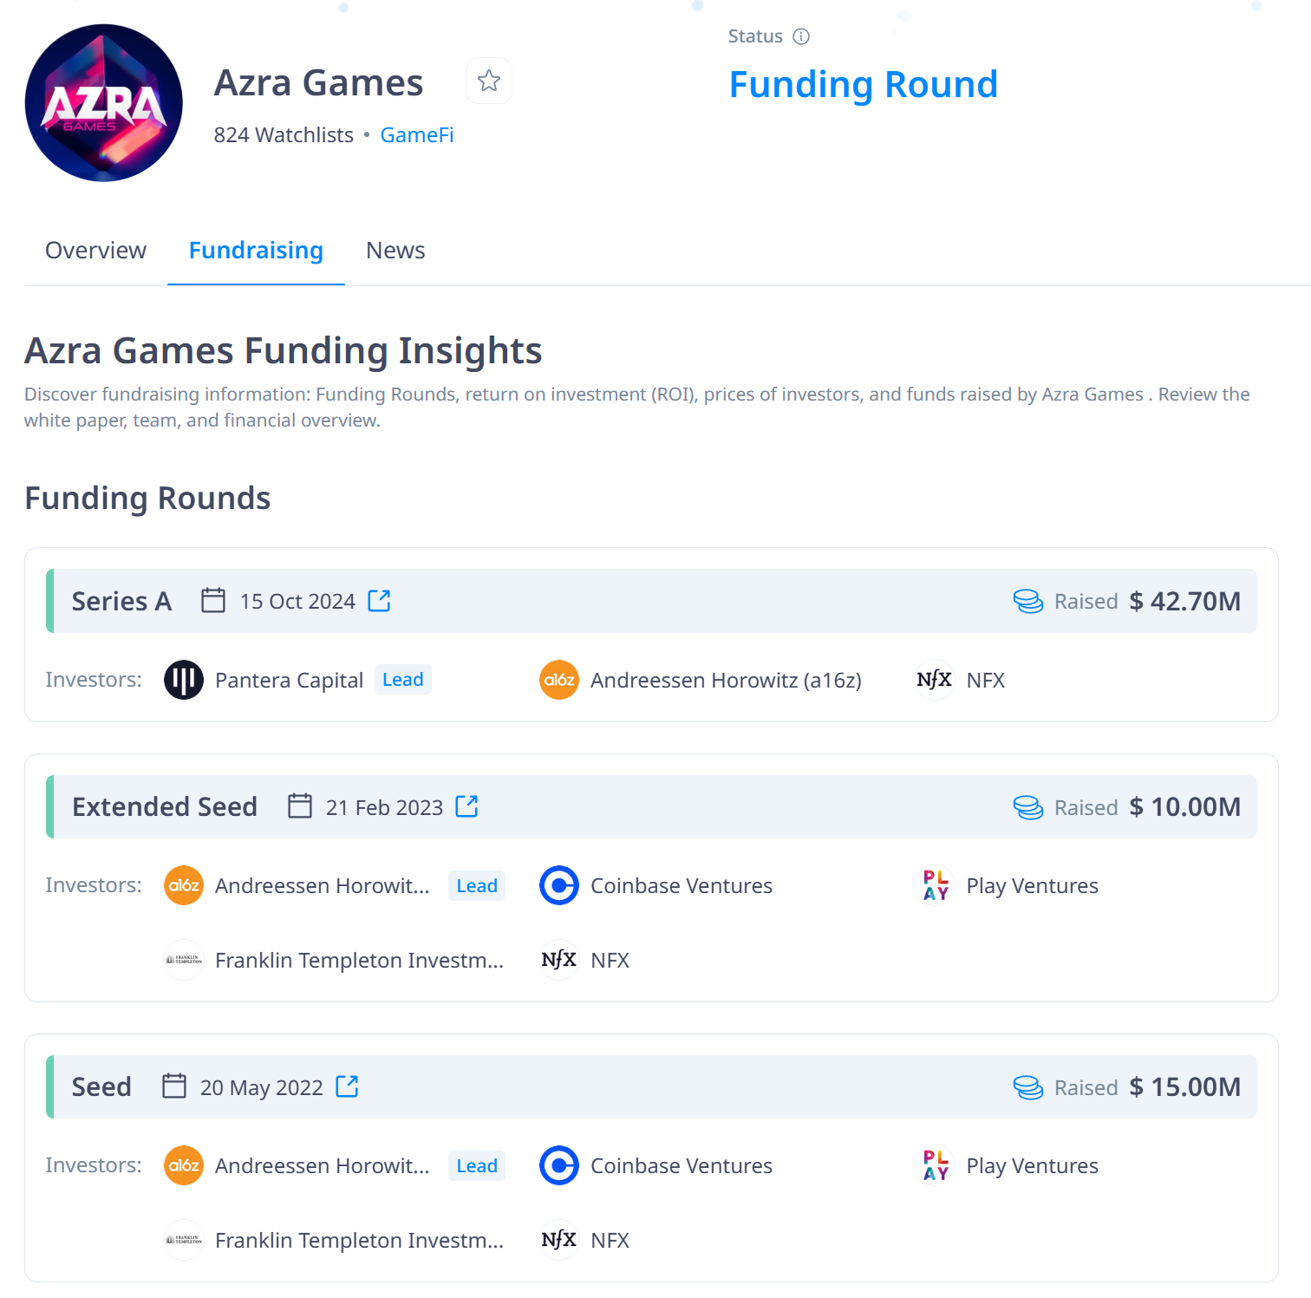
Task: Click the NFX logo in Series A
Action: (x=935, y=680)
